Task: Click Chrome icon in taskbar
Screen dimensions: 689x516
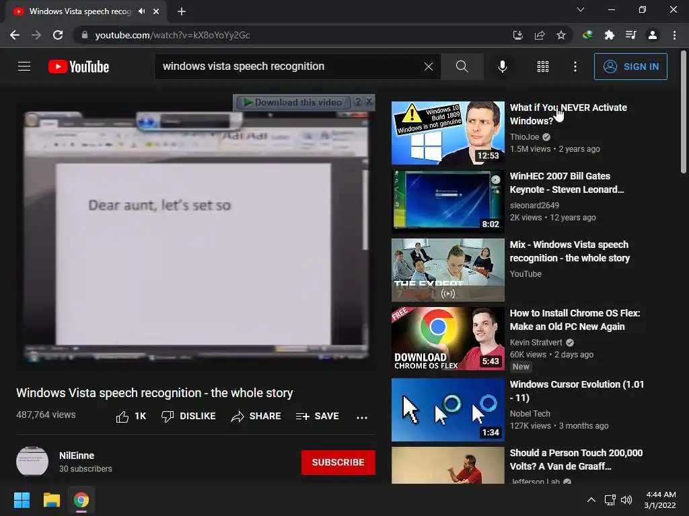Action: [x=81, y=500]
